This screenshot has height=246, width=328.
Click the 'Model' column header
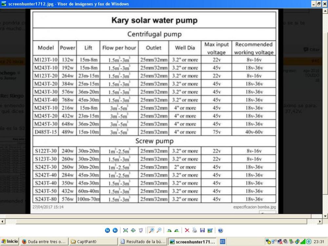46,48
